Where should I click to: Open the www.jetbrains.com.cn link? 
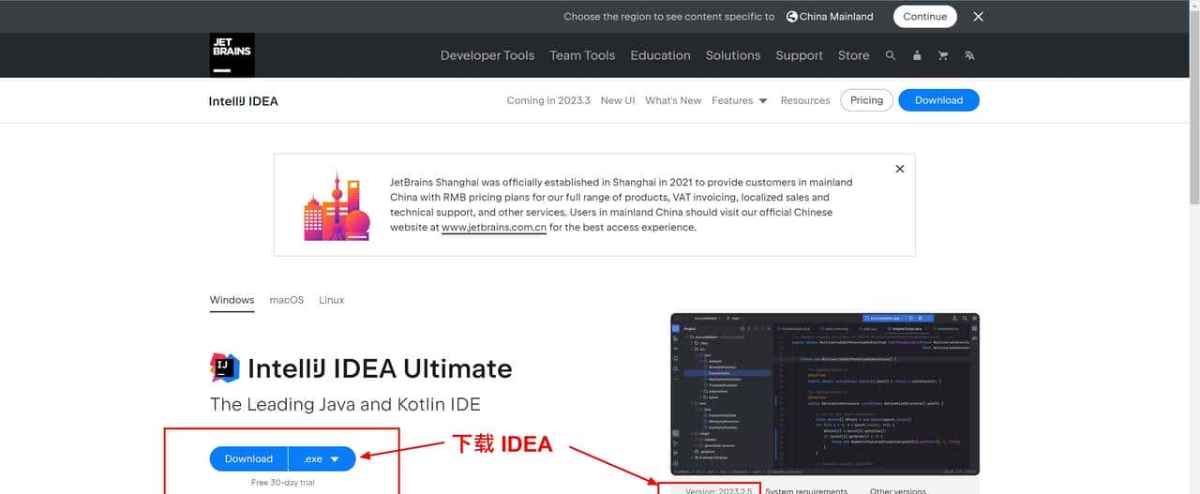click(x=494, y=227)
